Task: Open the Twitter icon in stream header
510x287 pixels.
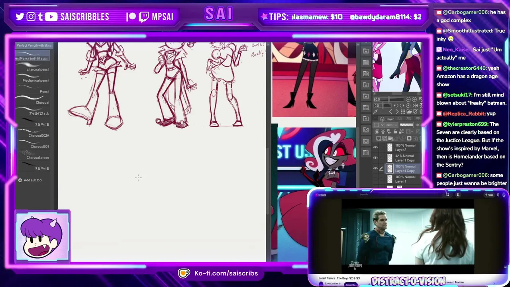Action: point(20,16)
